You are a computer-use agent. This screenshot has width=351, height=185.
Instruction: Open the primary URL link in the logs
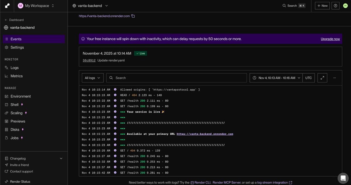click(205, 134)
